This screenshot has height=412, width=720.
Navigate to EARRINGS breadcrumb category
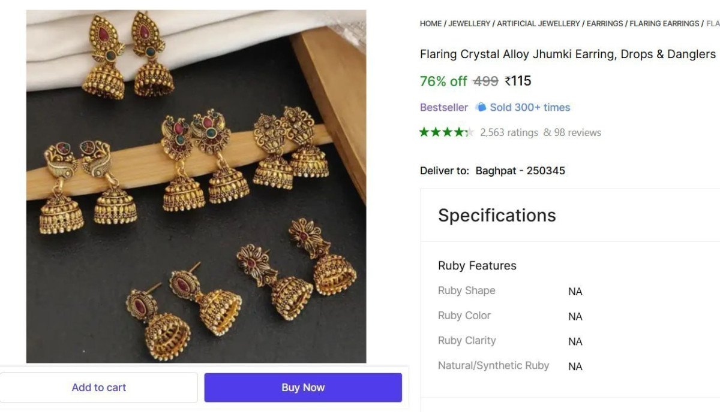click(x=605, y=23)
